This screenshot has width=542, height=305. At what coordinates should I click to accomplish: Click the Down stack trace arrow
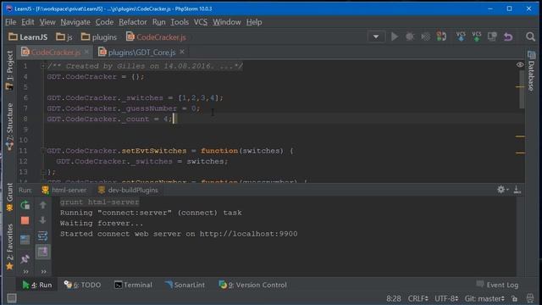(x=43, y=220)
